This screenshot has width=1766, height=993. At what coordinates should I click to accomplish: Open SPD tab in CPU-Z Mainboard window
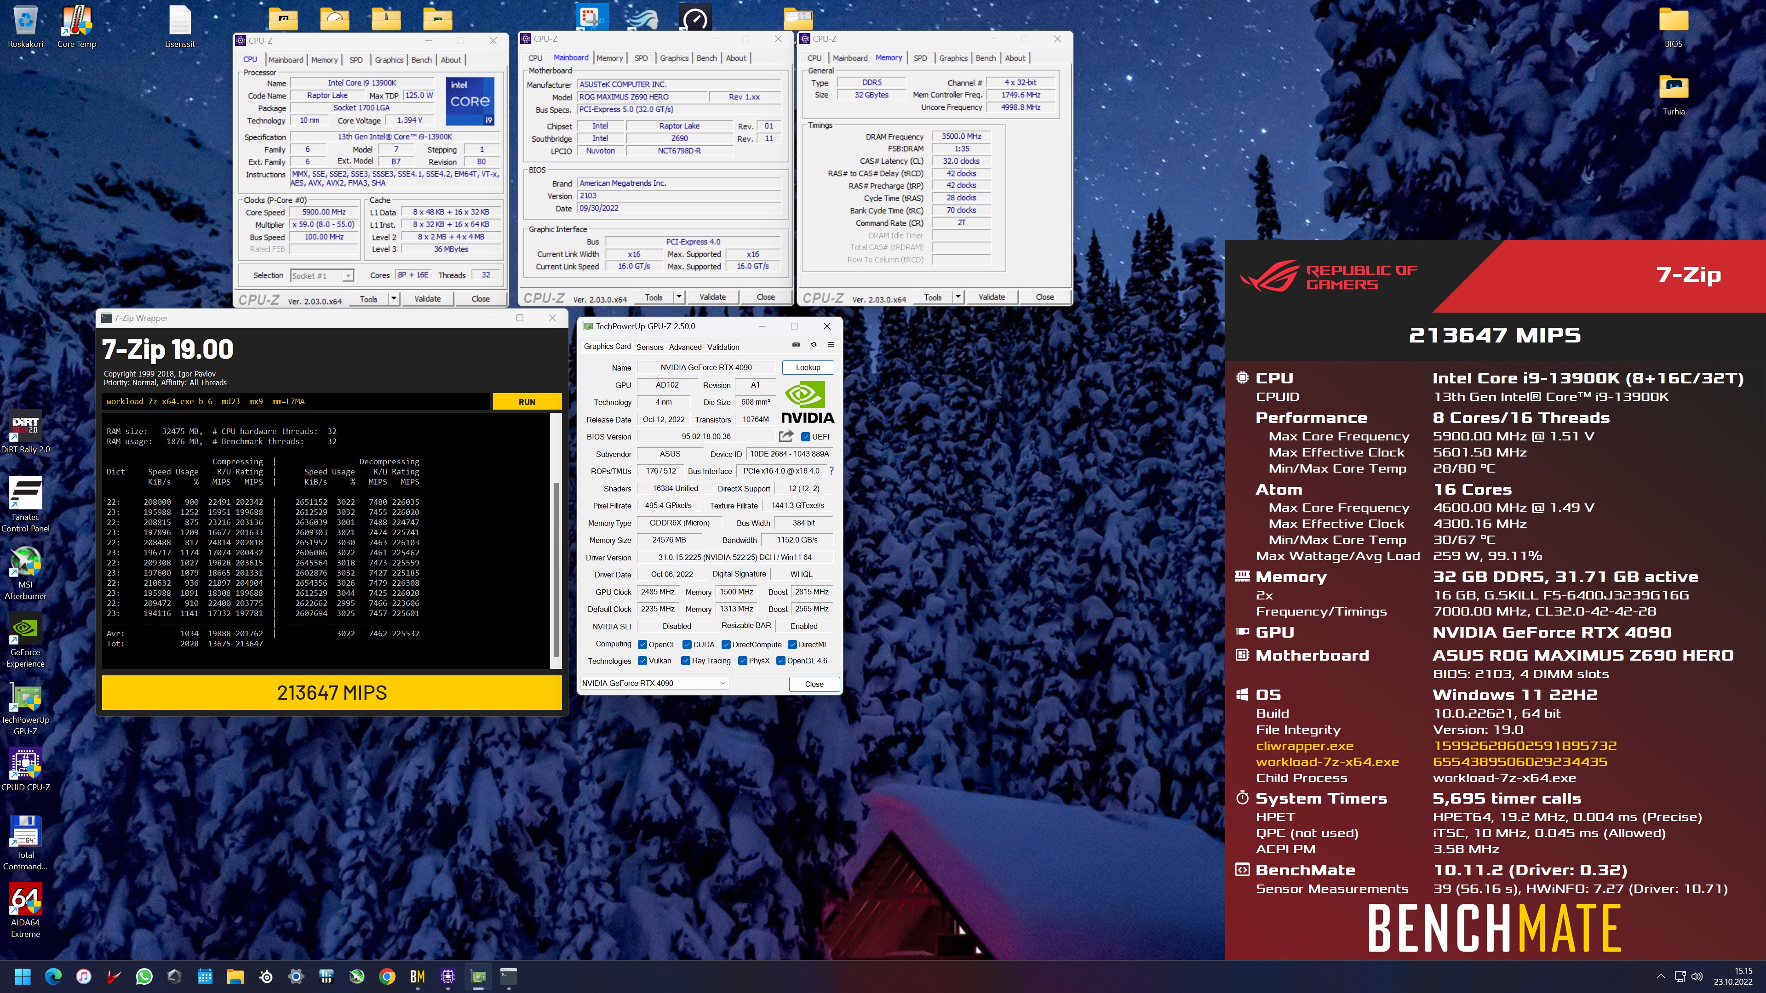[x=641, y=58]
